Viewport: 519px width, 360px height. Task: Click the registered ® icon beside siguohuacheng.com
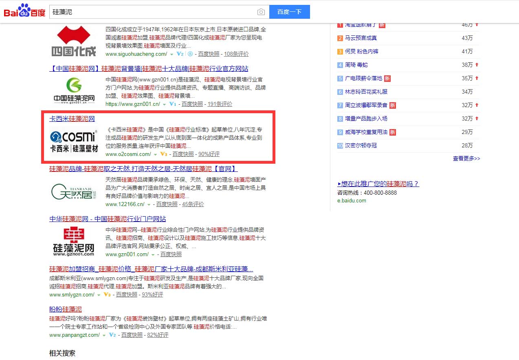pyautogui.click(x=190, y=54)
